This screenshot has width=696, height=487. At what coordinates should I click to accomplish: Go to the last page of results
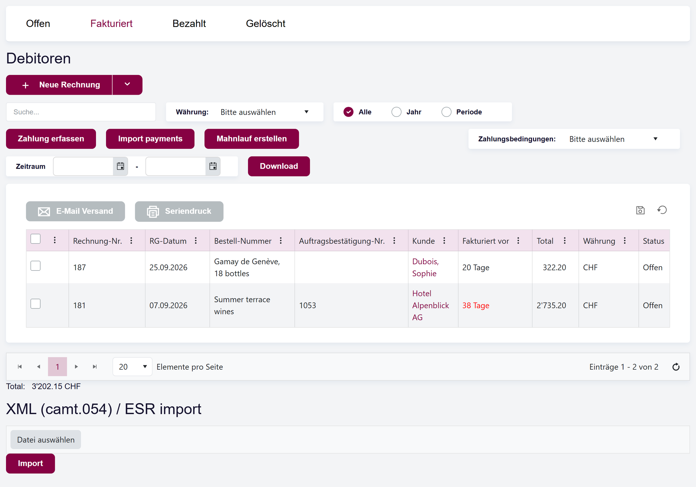95,367
